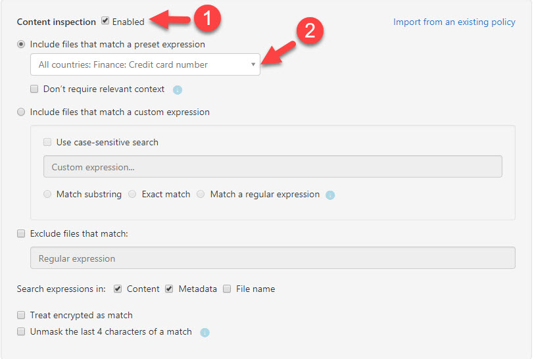
Task: Enable Treat encrypted as match
Action: click(x=21, y=315)
